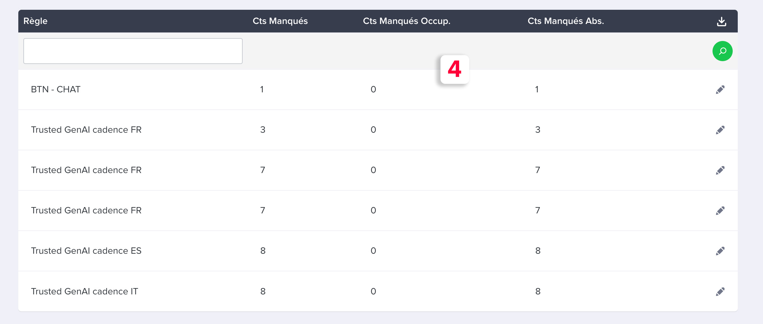Download the table with the export icon
Image resolution: width=763 pixels, height=324 pixels.
(x=722, y=21)
